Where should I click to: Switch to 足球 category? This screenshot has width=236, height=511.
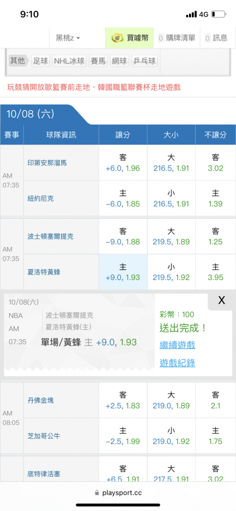40,61
